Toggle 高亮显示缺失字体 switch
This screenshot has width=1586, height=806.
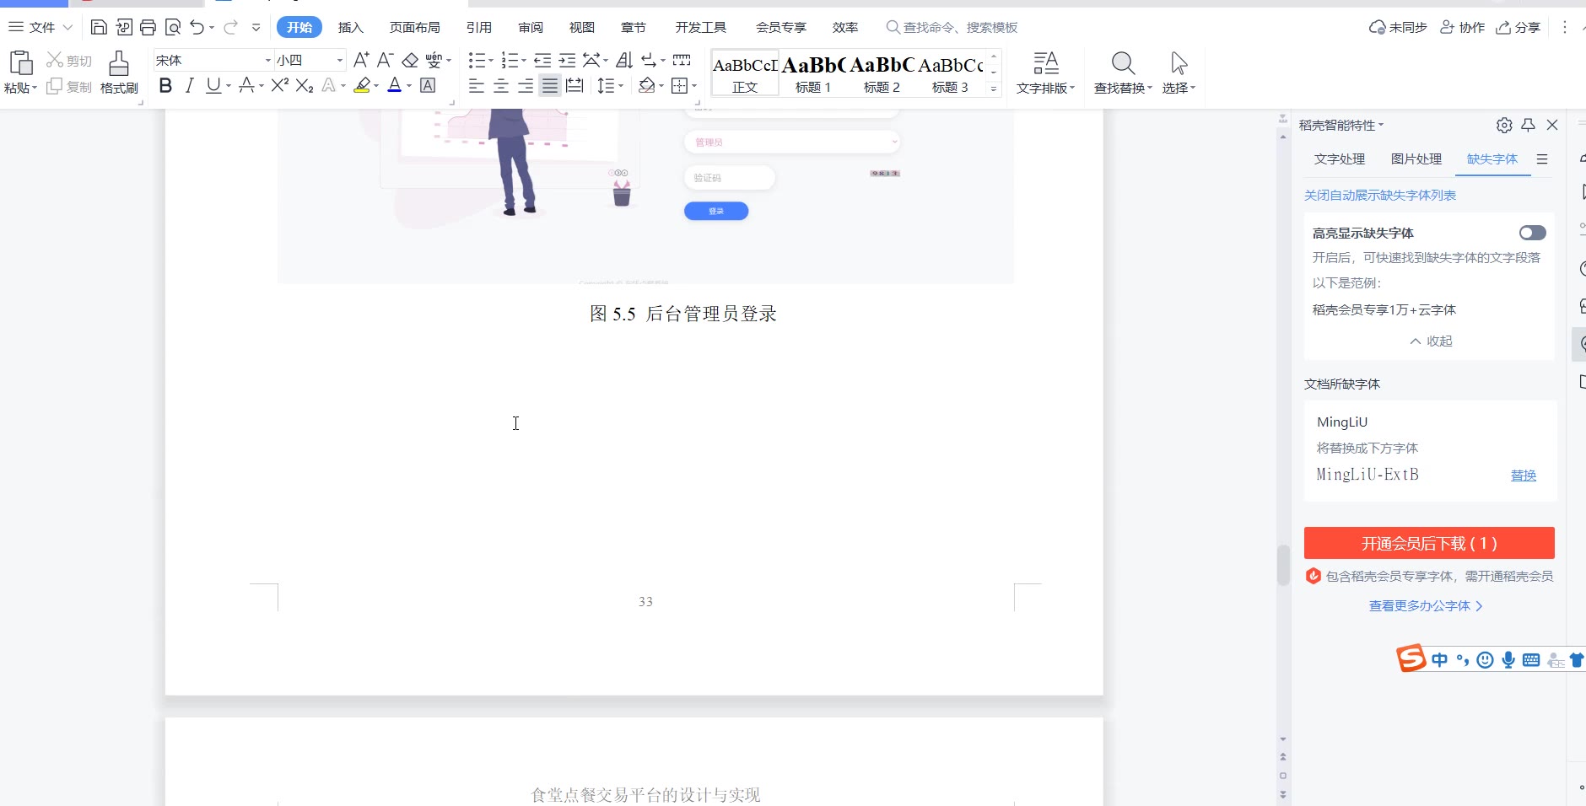(x=1533, y=233)
